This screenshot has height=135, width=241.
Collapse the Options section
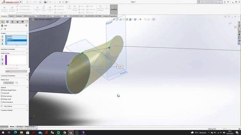(x=27, y=87)
